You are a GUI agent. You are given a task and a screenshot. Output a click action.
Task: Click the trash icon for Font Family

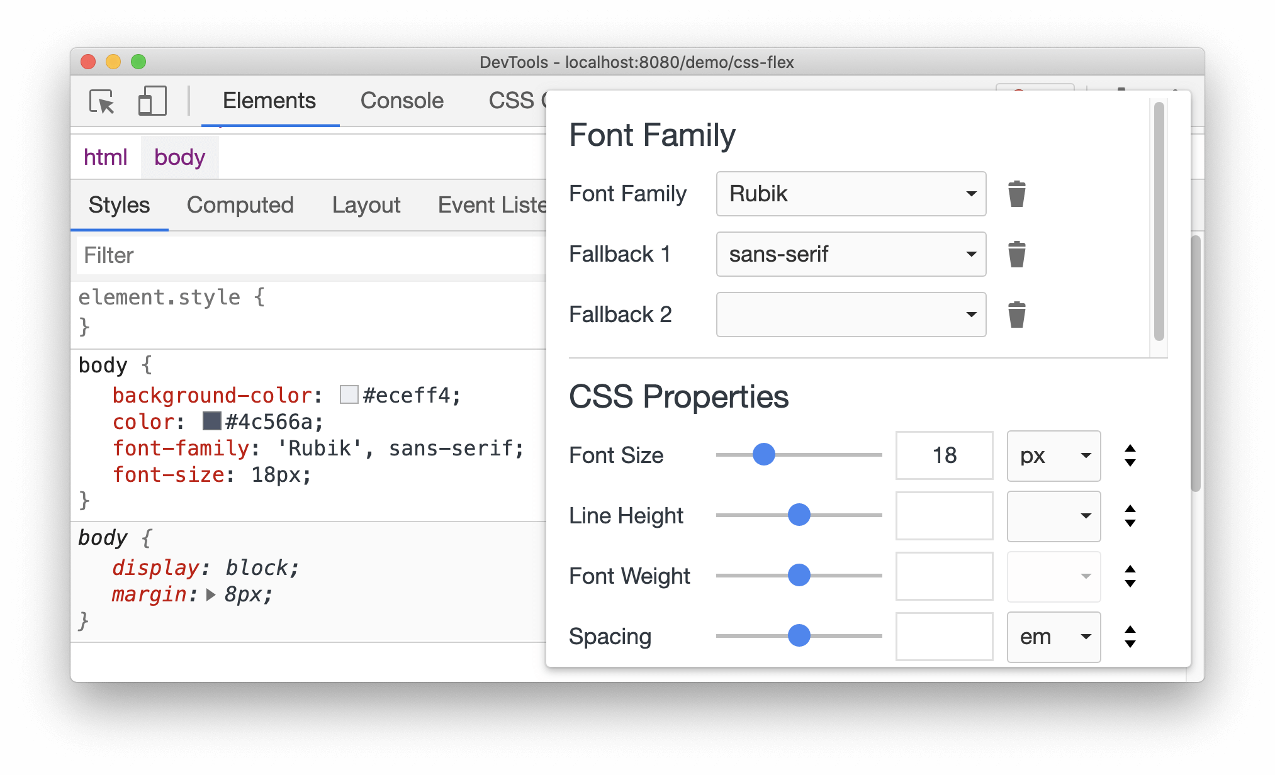click(1016, 192)
